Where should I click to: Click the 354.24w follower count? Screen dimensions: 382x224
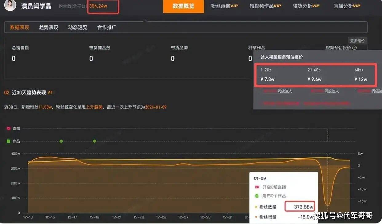[99, 6]
